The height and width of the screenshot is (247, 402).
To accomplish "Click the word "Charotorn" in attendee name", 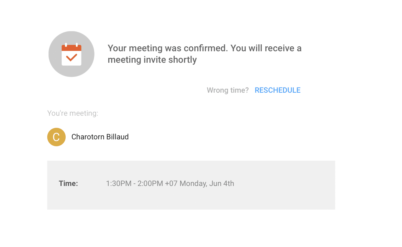I will tap(88, 137).
